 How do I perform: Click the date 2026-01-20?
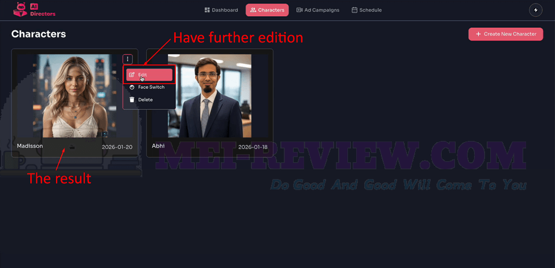tap(117, 147)
